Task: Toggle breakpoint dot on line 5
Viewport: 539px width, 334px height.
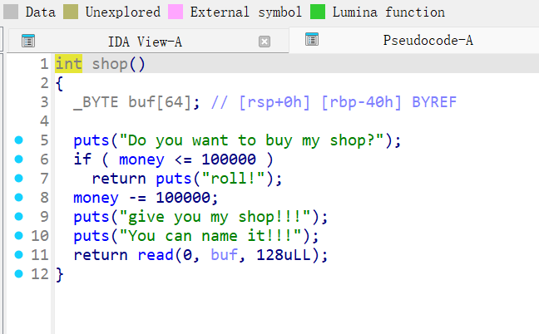Action: [x=19, y=140]
